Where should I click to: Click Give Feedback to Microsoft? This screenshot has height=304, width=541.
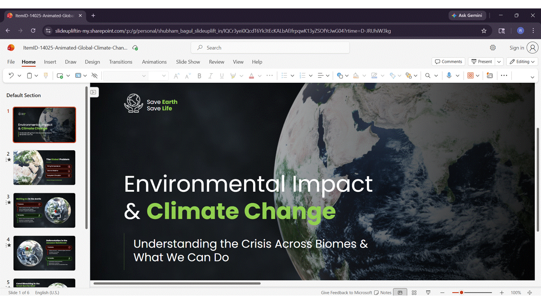tap(347, 293)
